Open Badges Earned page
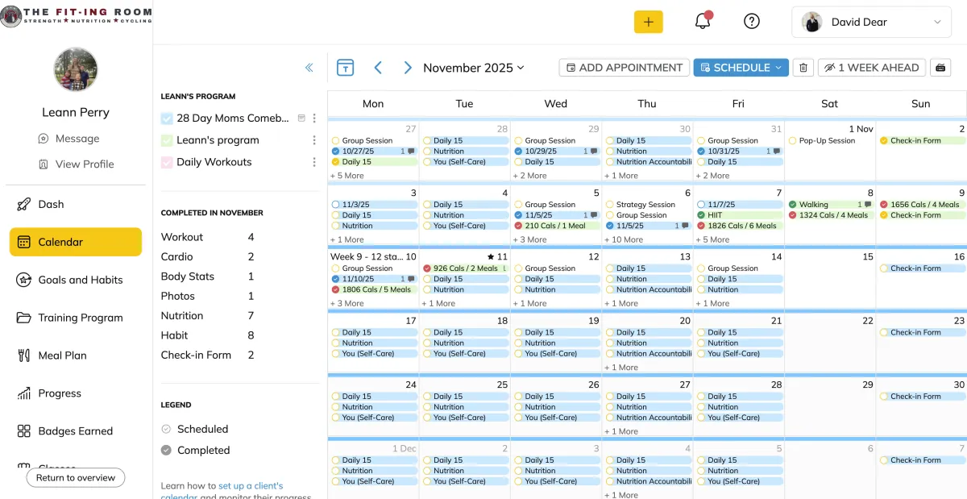Viewport: 967px width, 499px height. [x=76, y=431]
